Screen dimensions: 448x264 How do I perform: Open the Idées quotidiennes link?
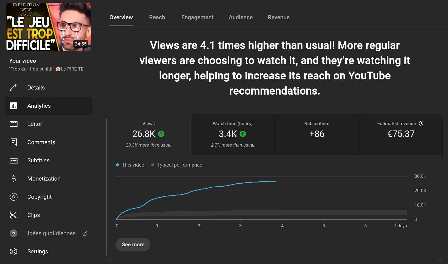point(51,233)
